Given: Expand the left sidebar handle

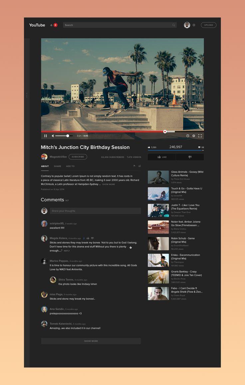Looking at the screenshot, I should [27, 95].
